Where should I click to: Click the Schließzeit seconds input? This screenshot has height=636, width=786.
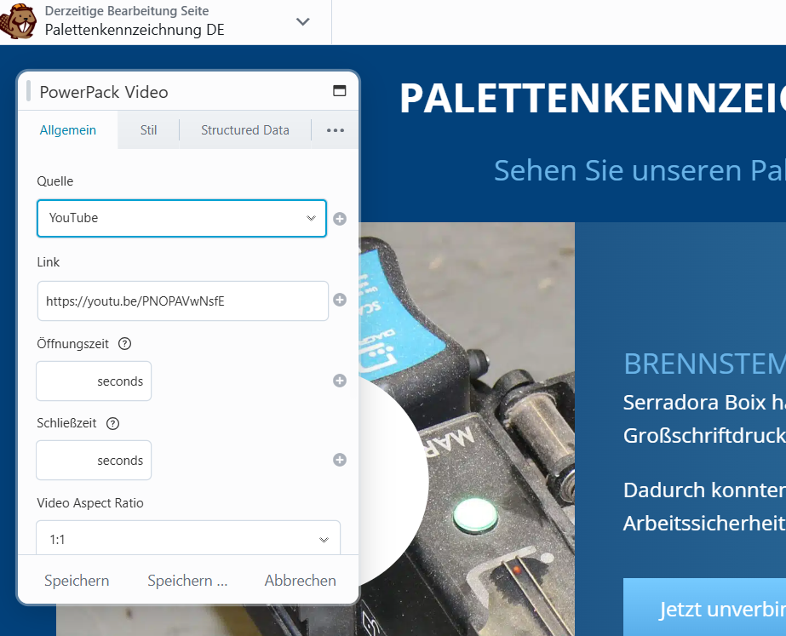click(x=94, y=460)
